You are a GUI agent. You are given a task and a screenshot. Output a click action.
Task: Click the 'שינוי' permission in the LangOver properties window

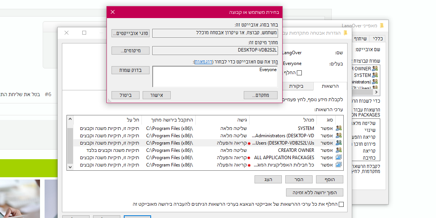[369, 130]
